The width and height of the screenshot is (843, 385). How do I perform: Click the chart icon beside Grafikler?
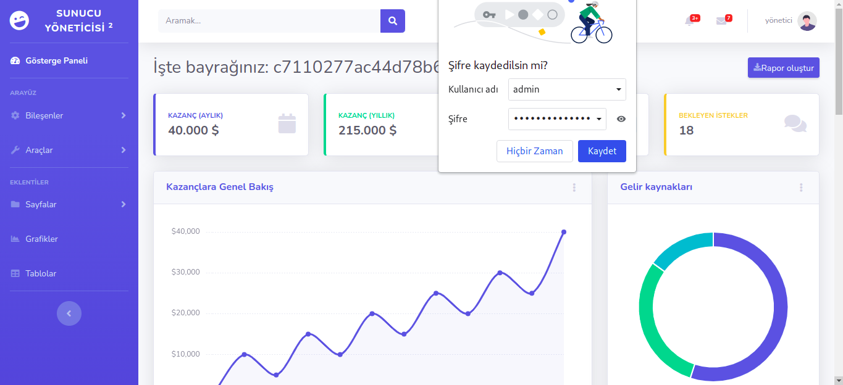point(15,239)
